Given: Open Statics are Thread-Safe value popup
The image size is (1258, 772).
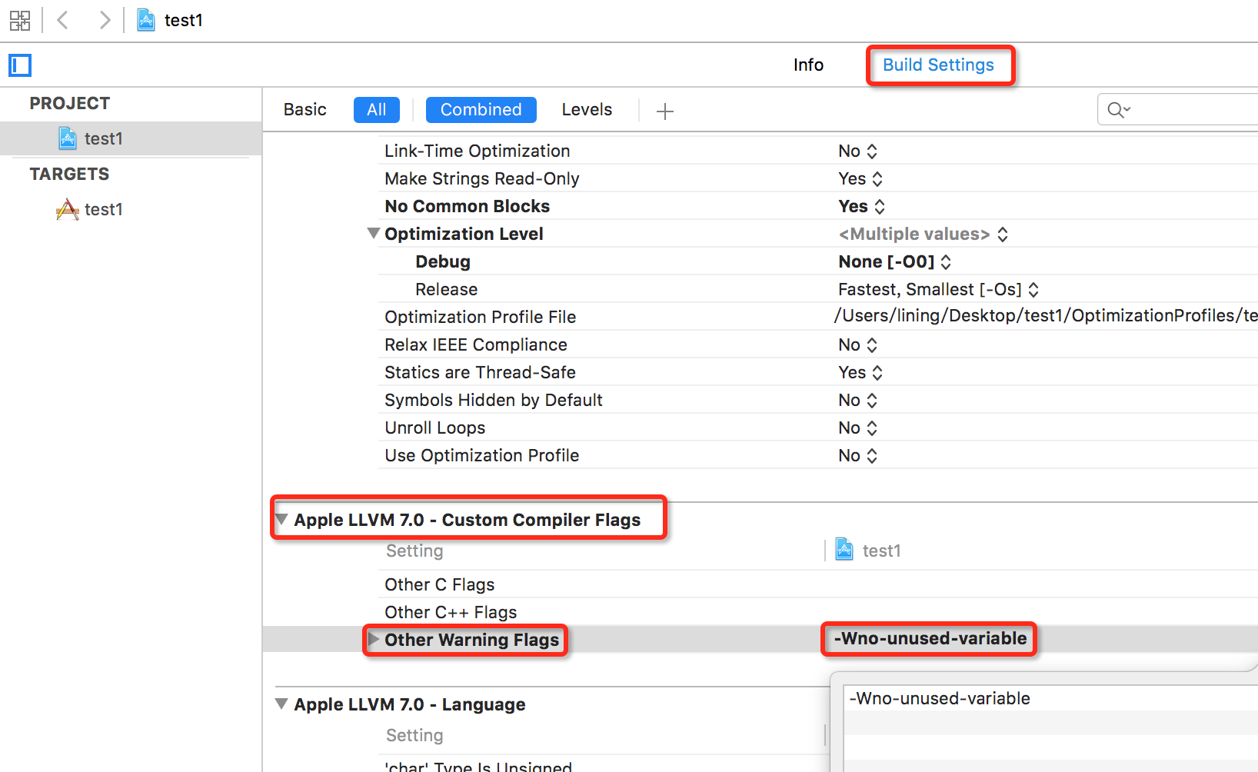Looking at the screenshot, I should [860, 372].
